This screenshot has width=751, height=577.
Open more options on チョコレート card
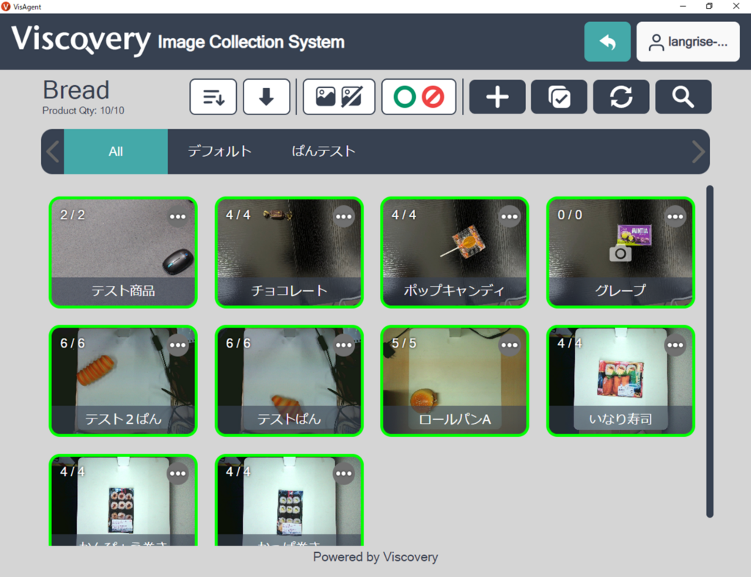click(344, 216)
